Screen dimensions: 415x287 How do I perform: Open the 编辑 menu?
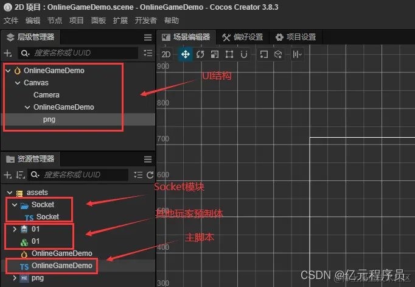(x=33, y=21)
